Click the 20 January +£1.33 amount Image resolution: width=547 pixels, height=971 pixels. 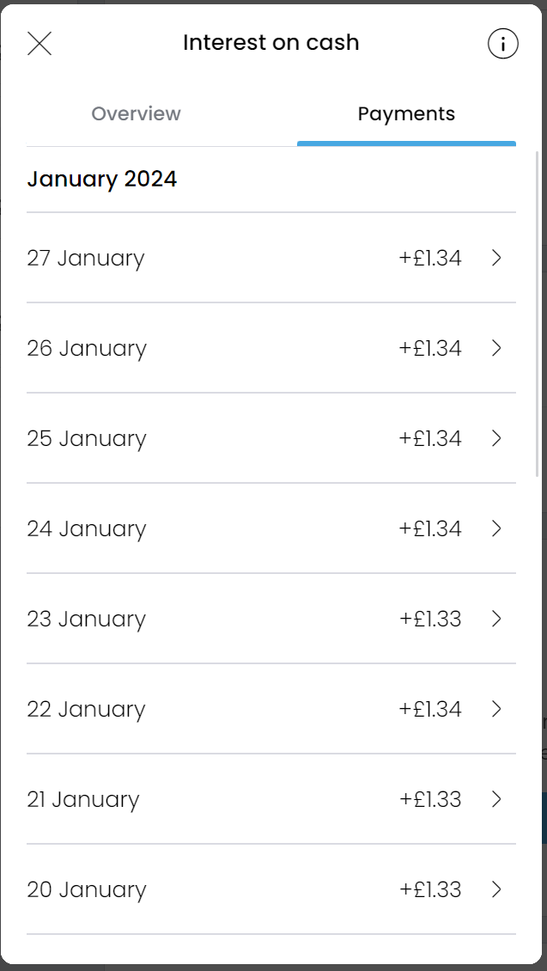coord(430,889)
